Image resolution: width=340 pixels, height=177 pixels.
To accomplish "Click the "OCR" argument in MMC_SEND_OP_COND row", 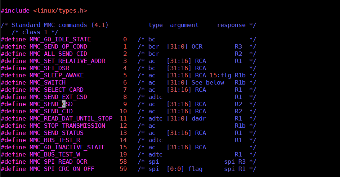I will 197,46.
